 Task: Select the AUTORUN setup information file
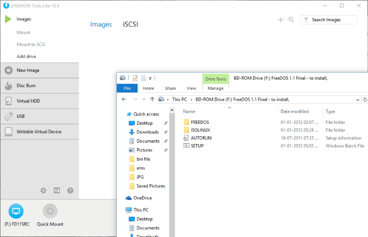coord(201,138)
